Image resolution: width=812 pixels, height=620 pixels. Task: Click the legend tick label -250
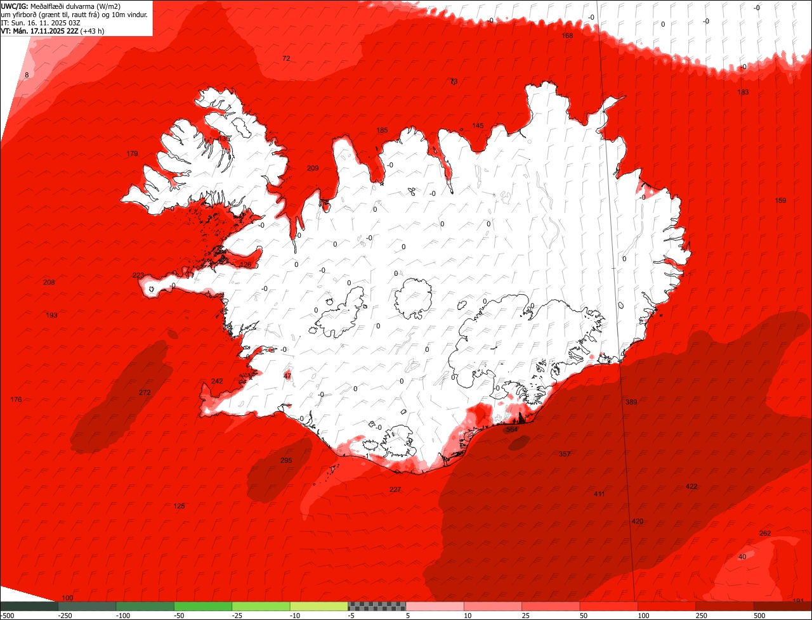[x=65, y=616]
